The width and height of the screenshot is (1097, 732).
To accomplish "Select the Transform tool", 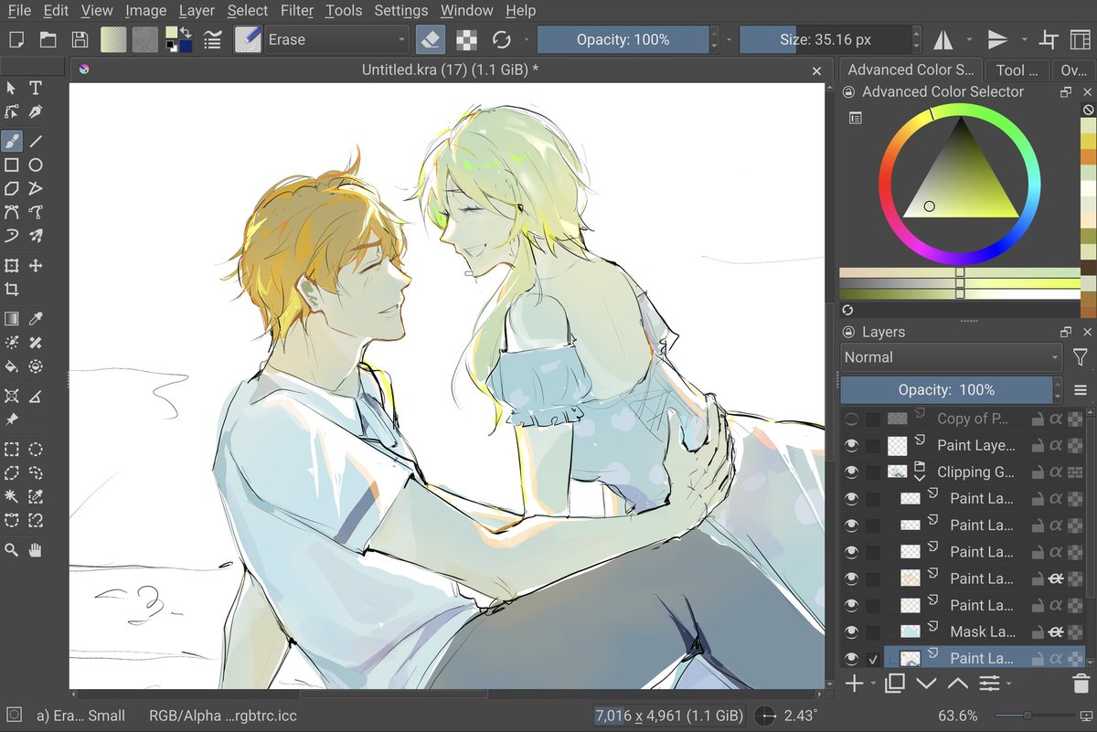I will pyautogui.click(x=11, y=265).
